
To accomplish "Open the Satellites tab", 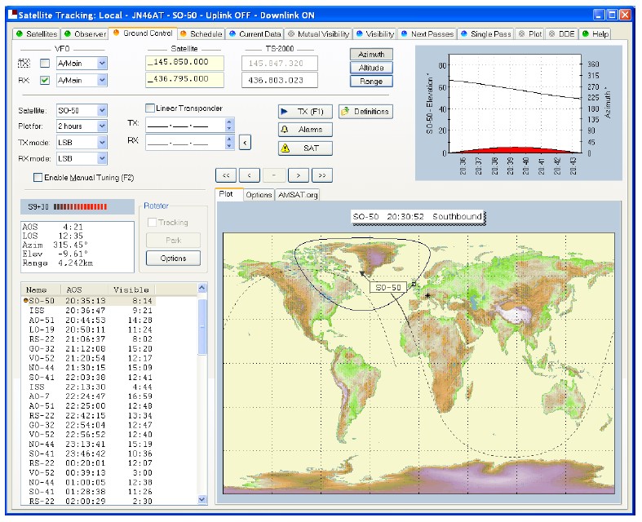I will pos(37,34).
